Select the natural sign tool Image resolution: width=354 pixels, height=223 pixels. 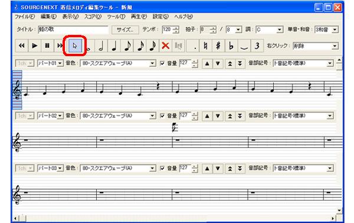point(205,46)
